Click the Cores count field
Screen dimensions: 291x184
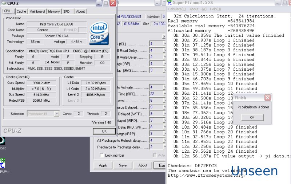(79, 114)
